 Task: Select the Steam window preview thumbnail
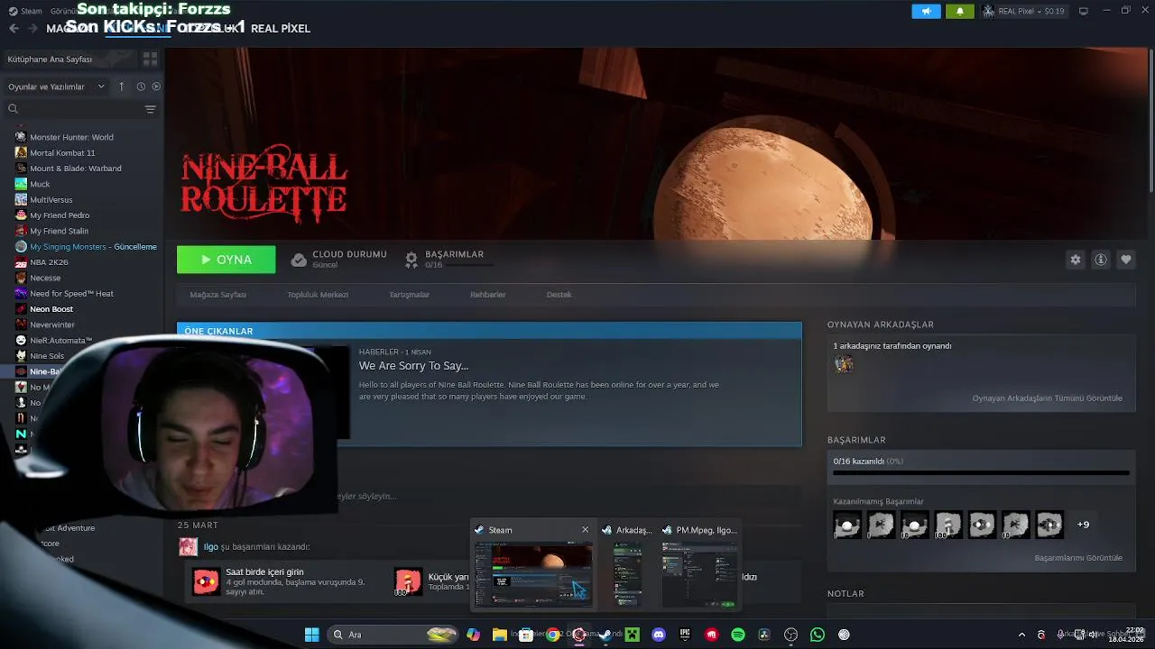coord(533,574)
